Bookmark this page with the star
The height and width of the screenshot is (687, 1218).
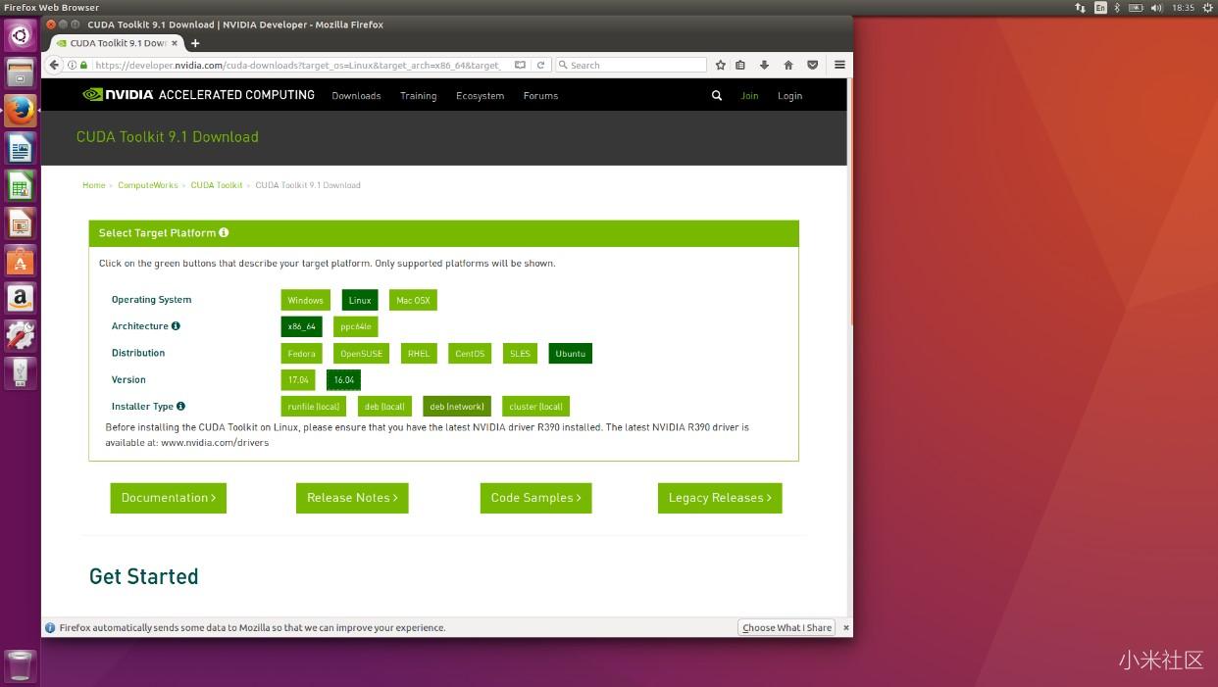(721, 66)
